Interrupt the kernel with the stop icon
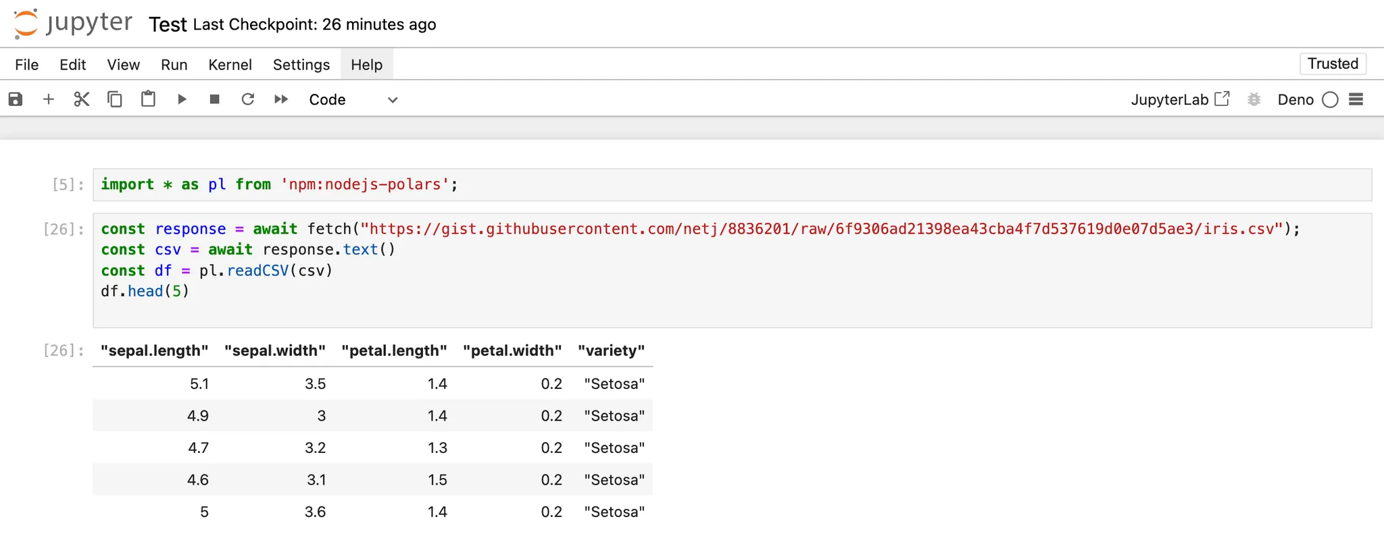 tap(215, 99)
